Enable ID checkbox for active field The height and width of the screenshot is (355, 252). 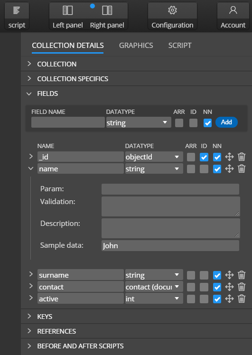(204, 299)
